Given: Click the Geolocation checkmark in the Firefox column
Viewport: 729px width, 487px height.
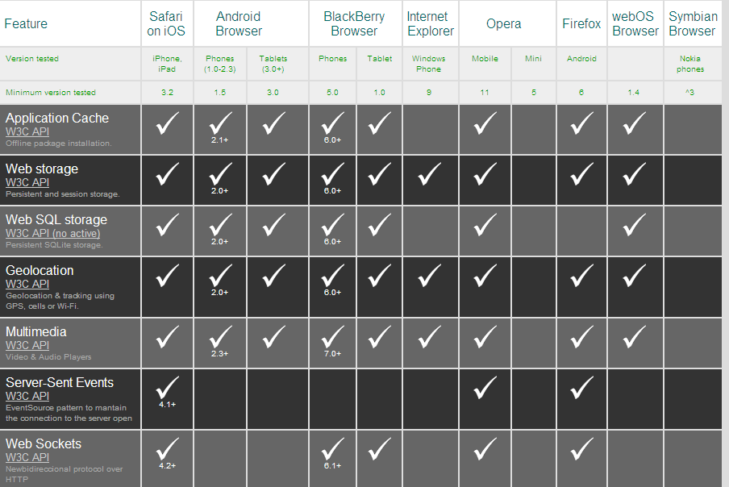Looking at the screenshot, I should tap(581, 276).
